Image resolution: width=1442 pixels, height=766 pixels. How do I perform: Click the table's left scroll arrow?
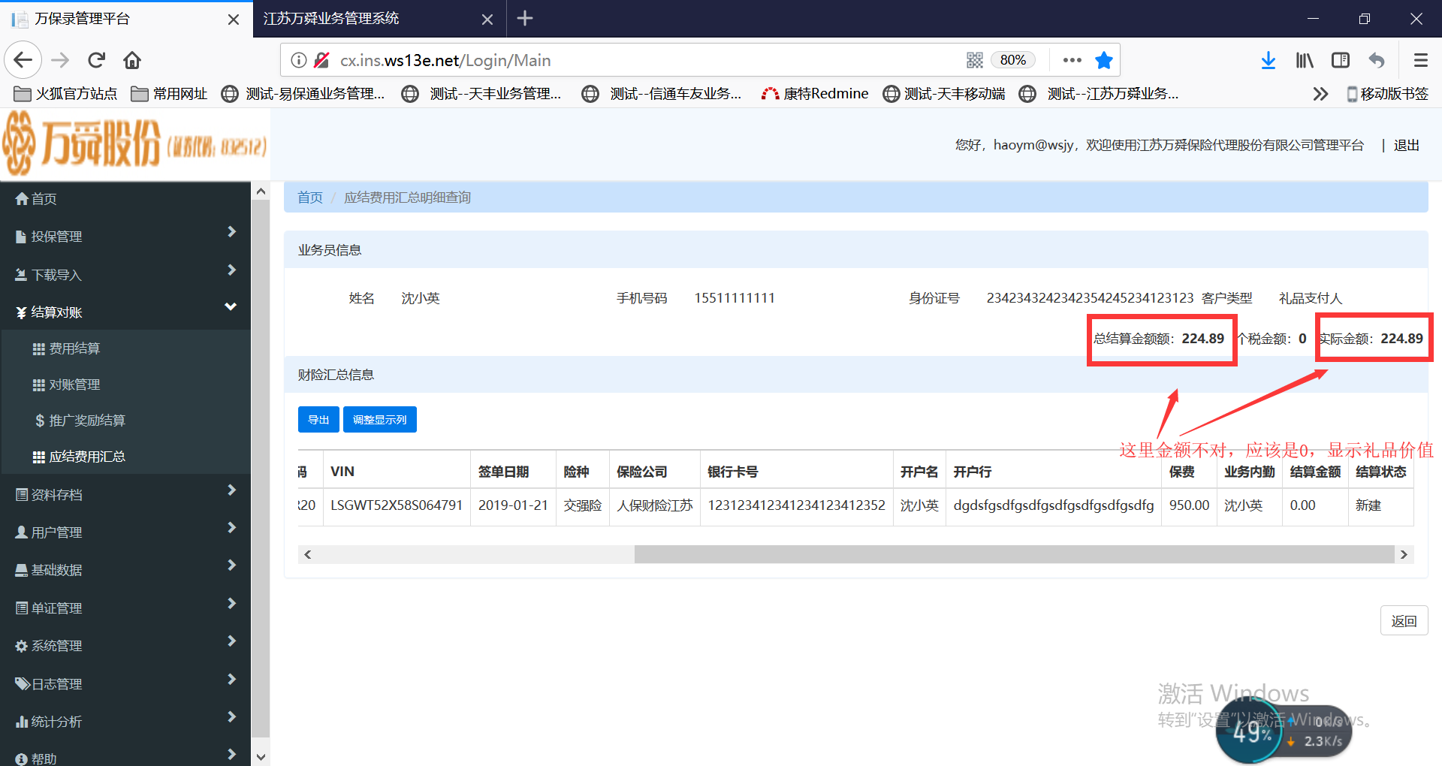point(307,555)
